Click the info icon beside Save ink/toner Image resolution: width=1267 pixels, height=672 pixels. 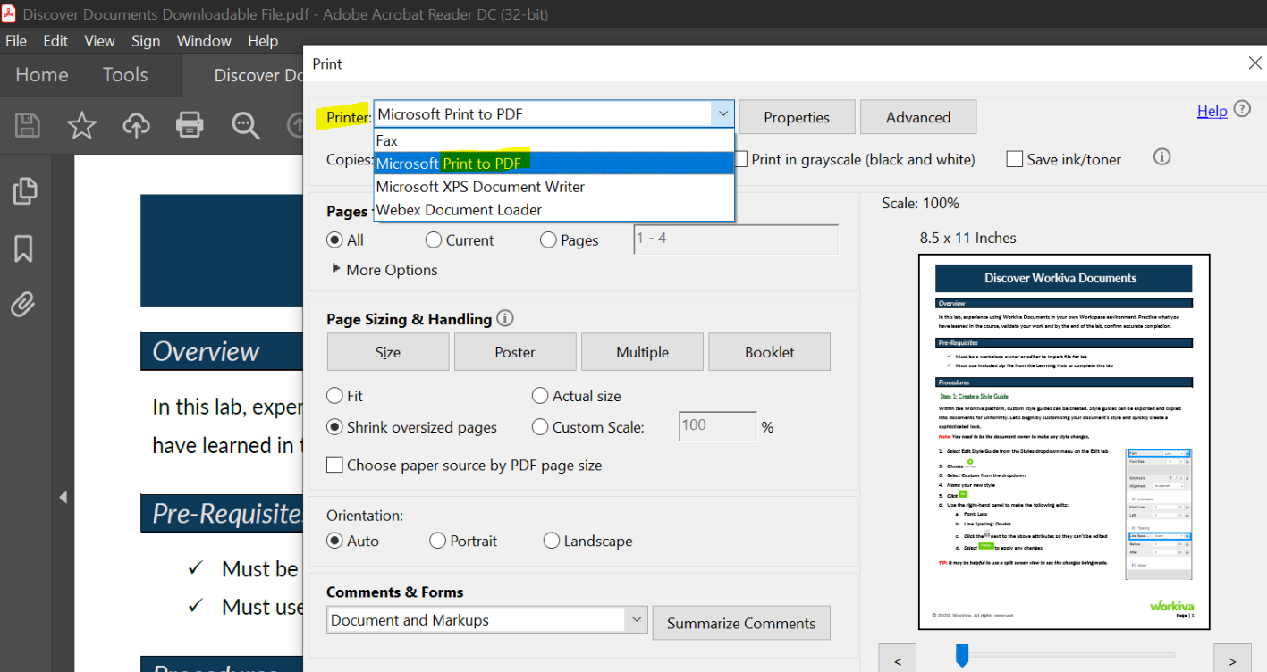click(x=1161, y=157)
